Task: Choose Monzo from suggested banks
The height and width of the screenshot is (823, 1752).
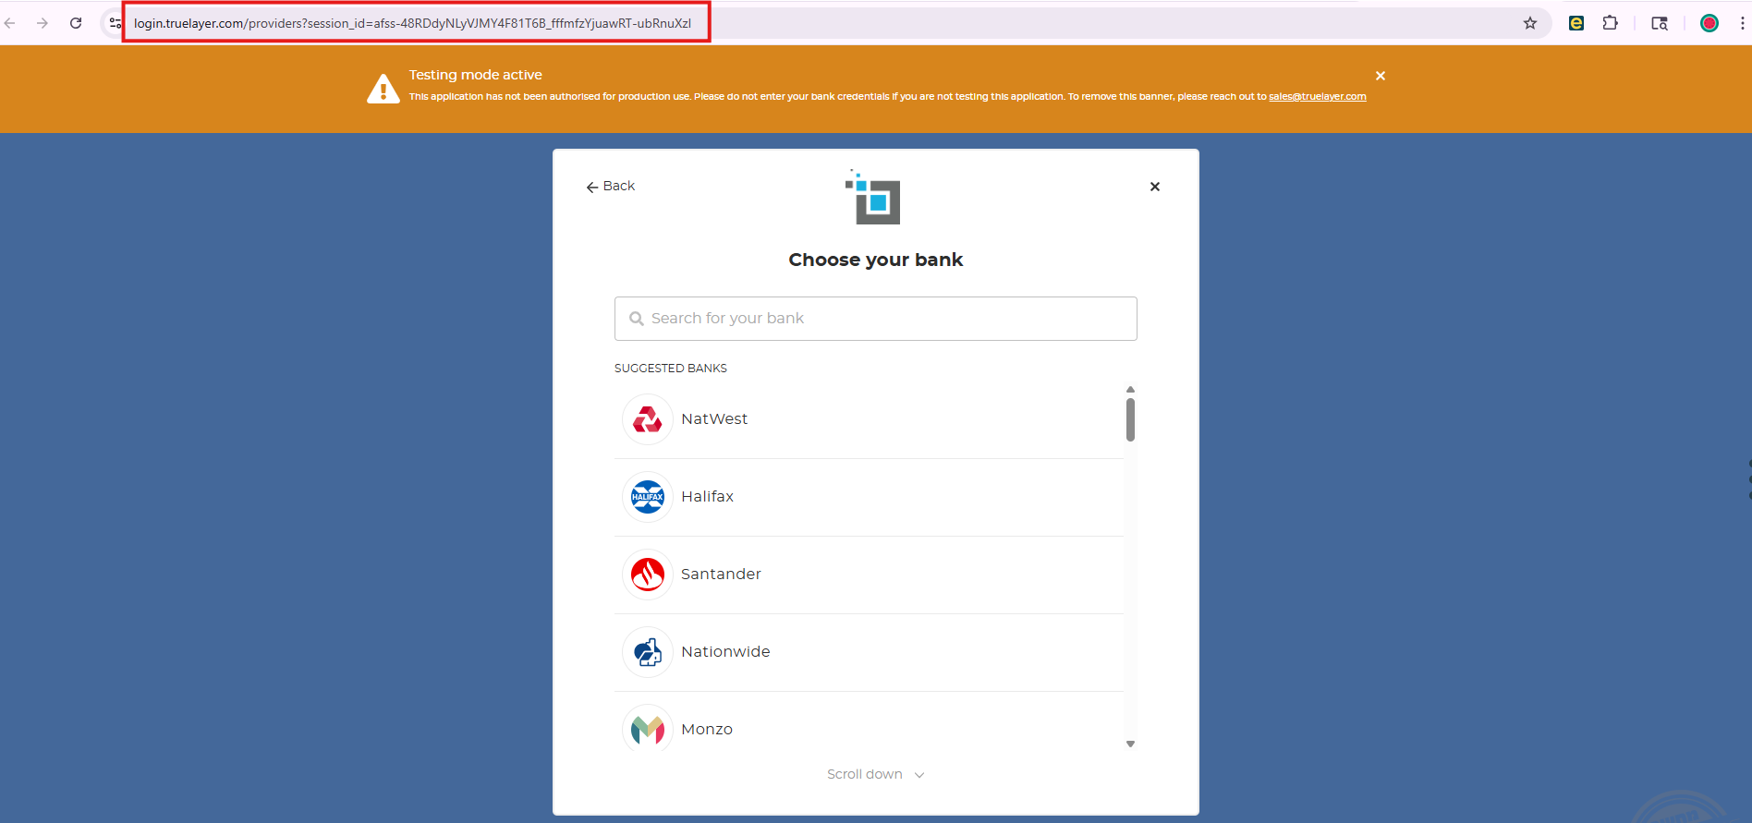Action: (x=869, y=721)
